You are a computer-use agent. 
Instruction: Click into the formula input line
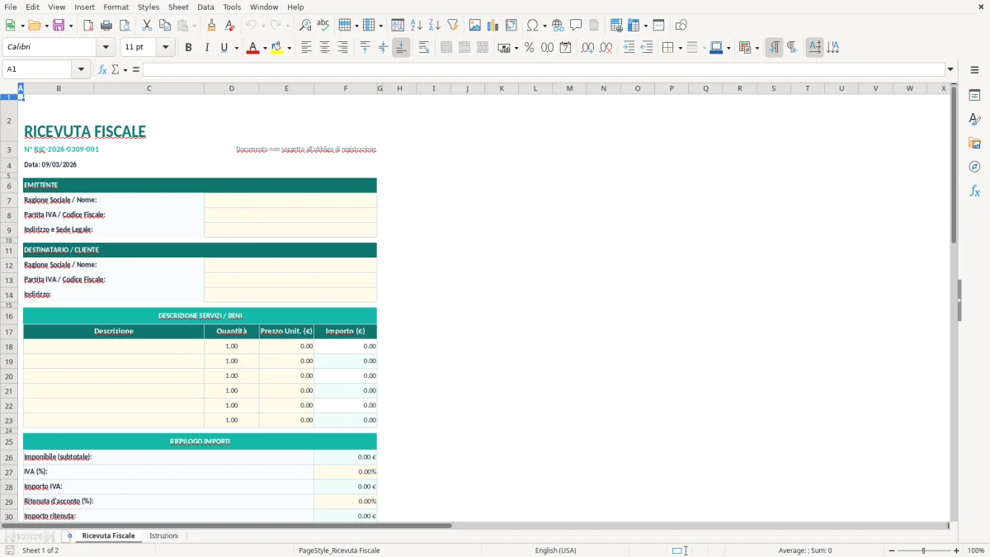pyautogui.click(x=544, y=69)
